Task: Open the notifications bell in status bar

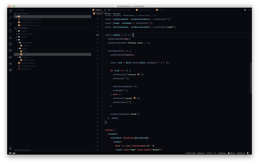Action: click(248, 153)
